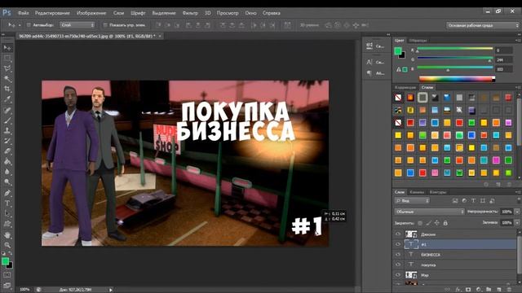Select the Polygonal Lasso tool
The image size is (522, 293).
tap(7, 68)
